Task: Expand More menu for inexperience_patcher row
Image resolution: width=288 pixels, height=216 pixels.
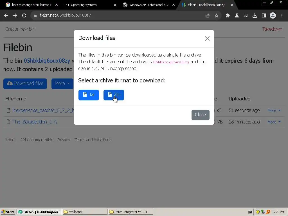Action: 274,111
